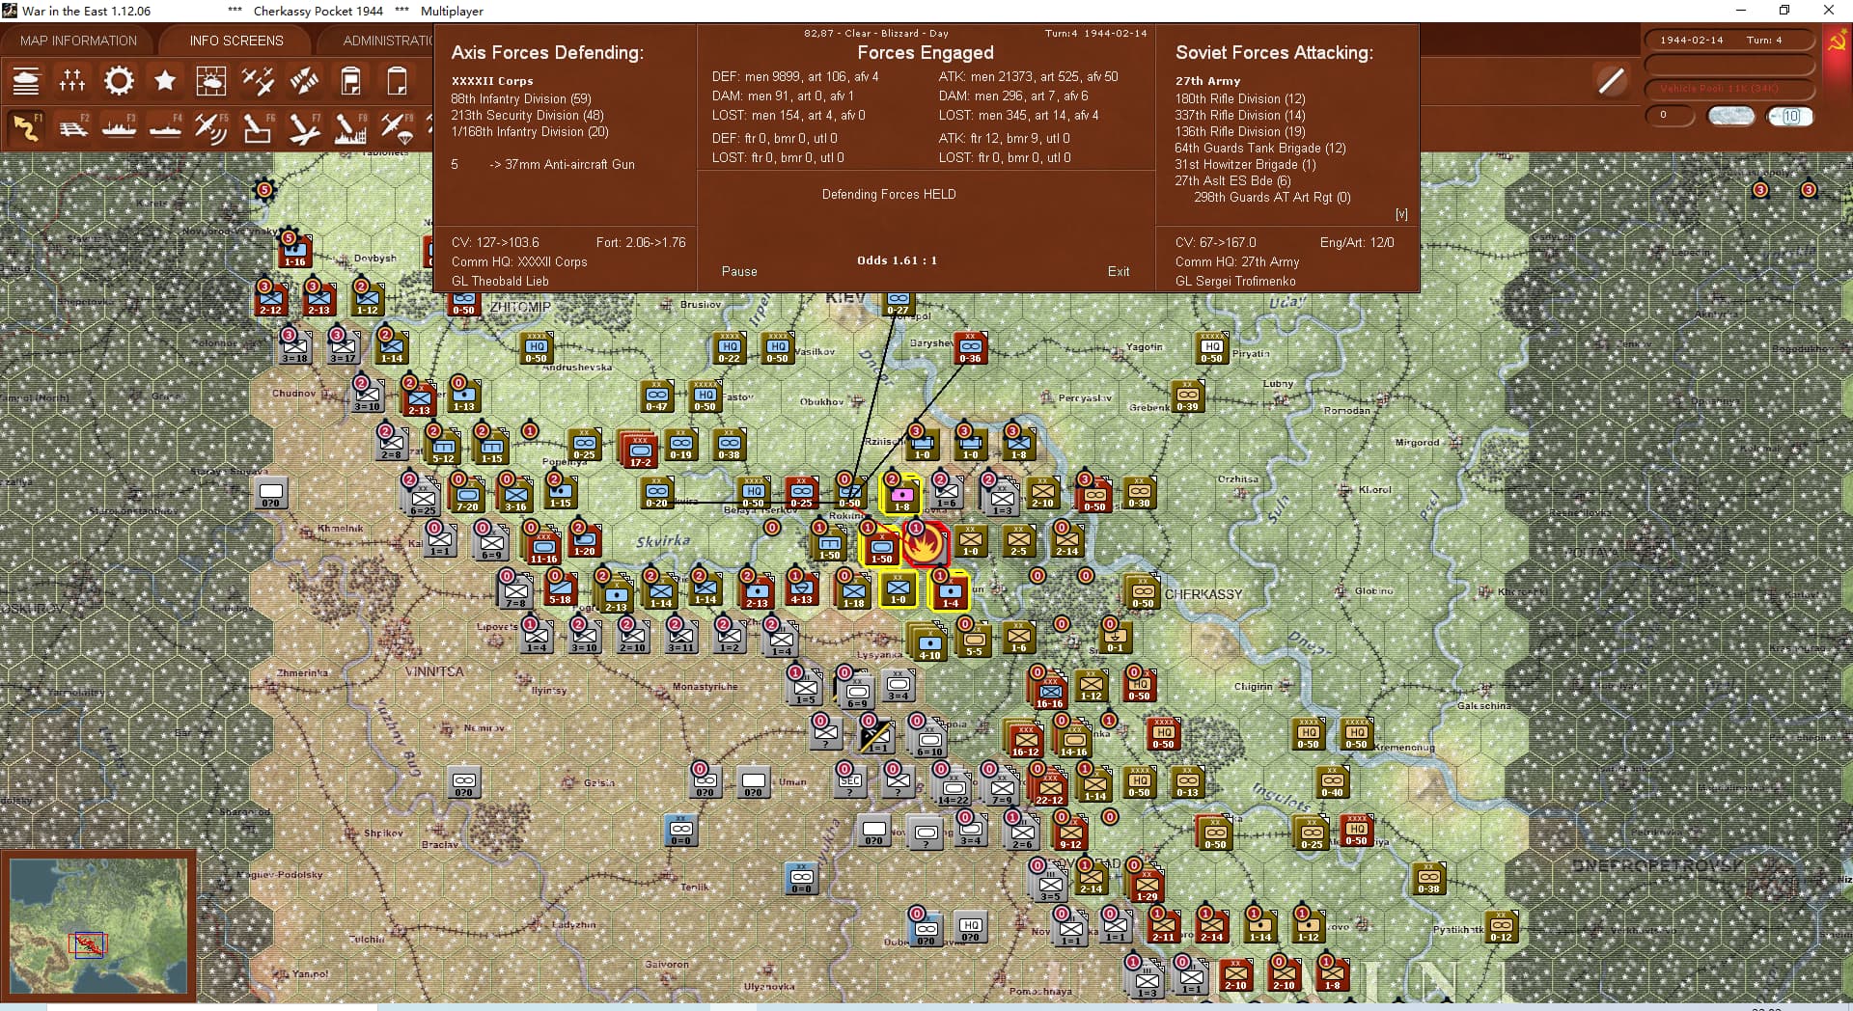
Task: Expand the 27th Army unit listing
Action: pyautogui.click(x=1207, y=81)
